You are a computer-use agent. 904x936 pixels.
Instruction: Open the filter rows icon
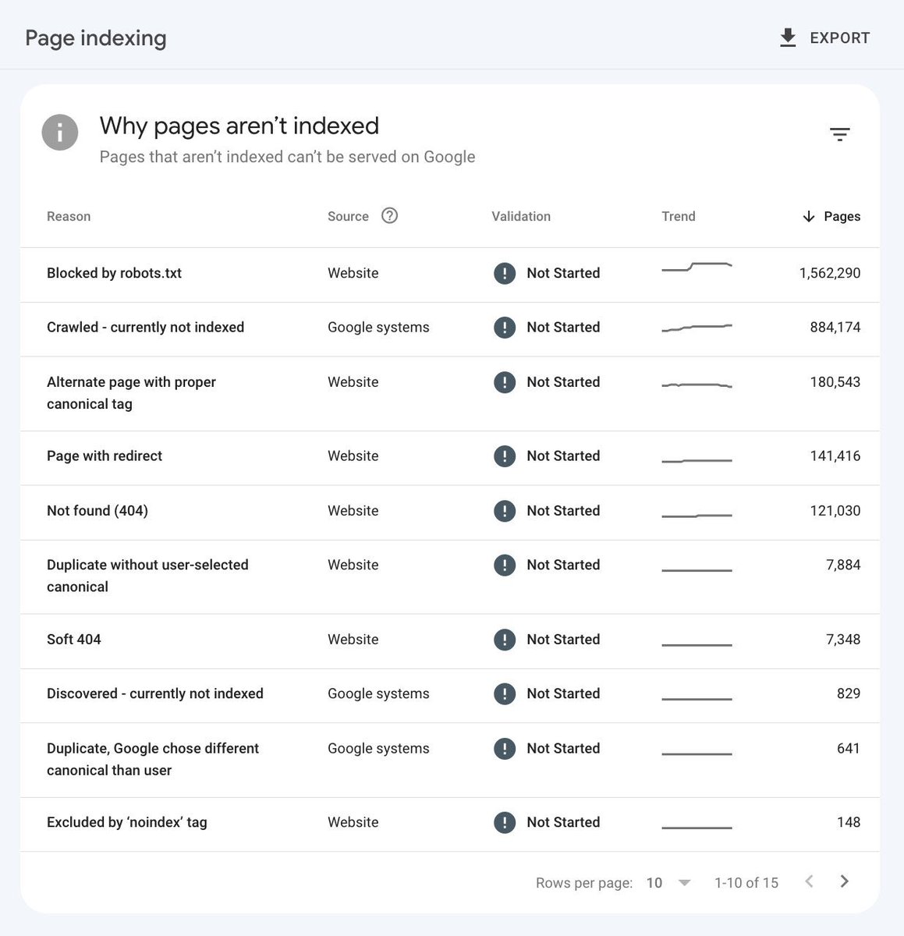click(x=839, y=134)
